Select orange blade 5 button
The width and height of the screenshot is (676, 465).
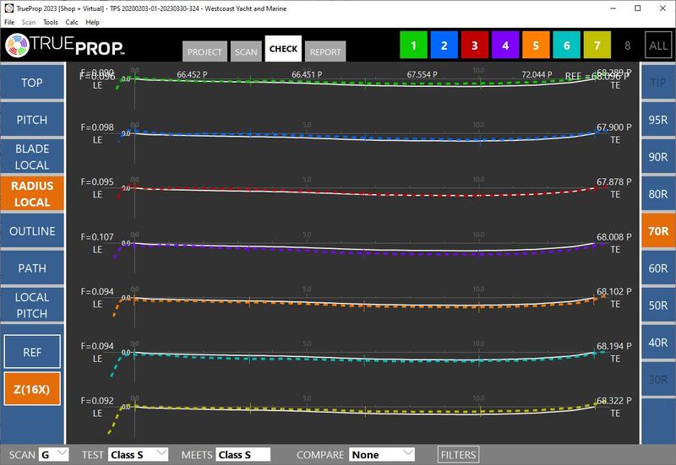535,46
